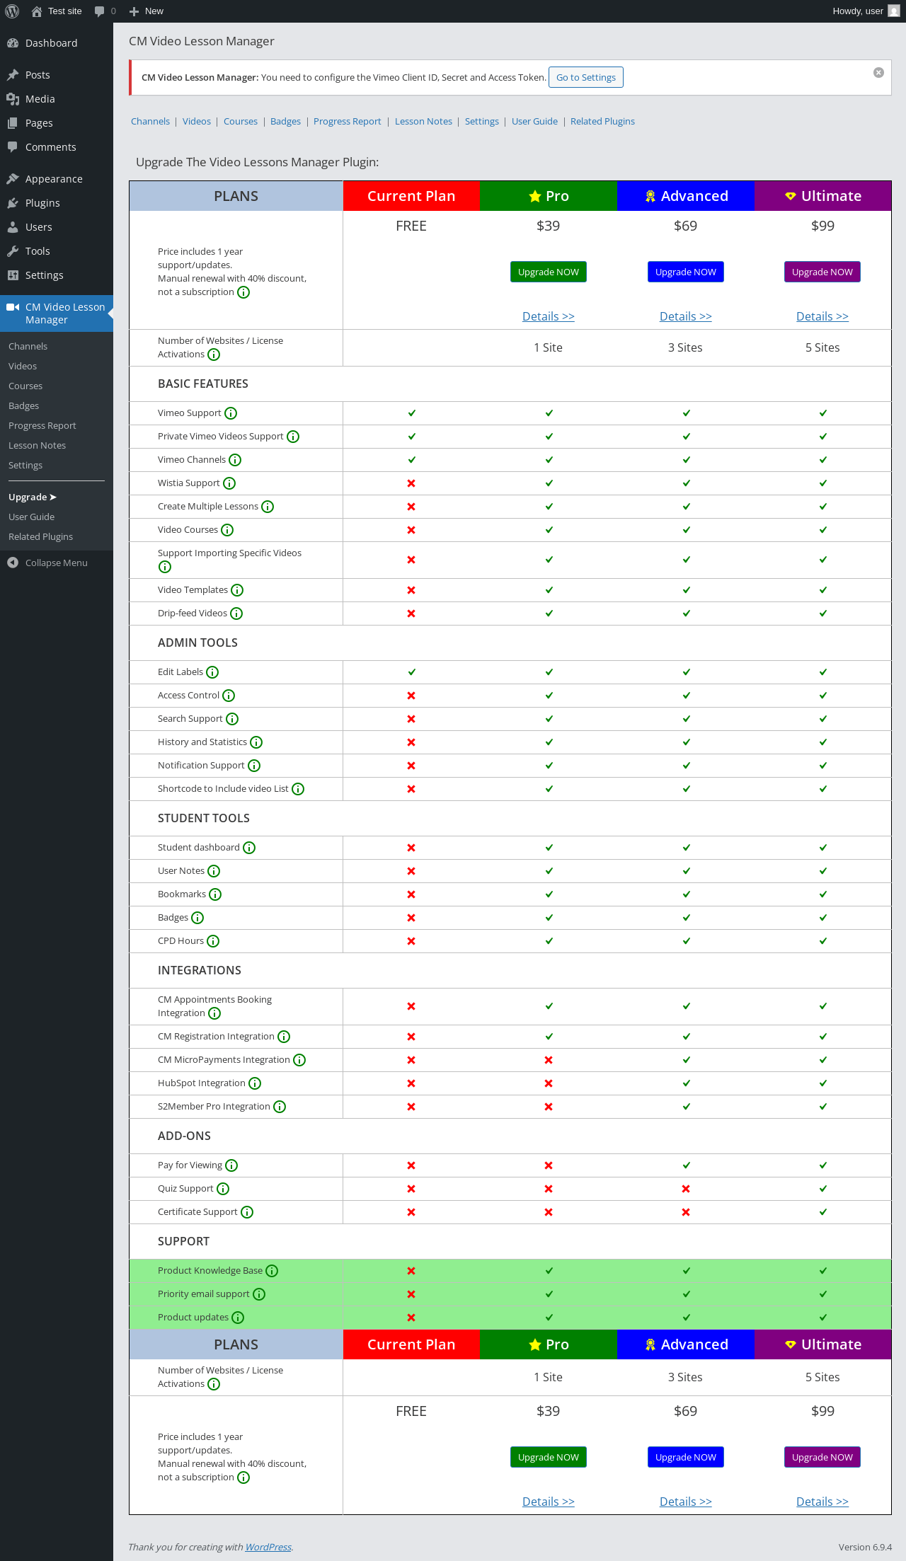This screenshot has height=1561, width=906.
Task: Click the Tools wrench icon
Action: [13, 251]
